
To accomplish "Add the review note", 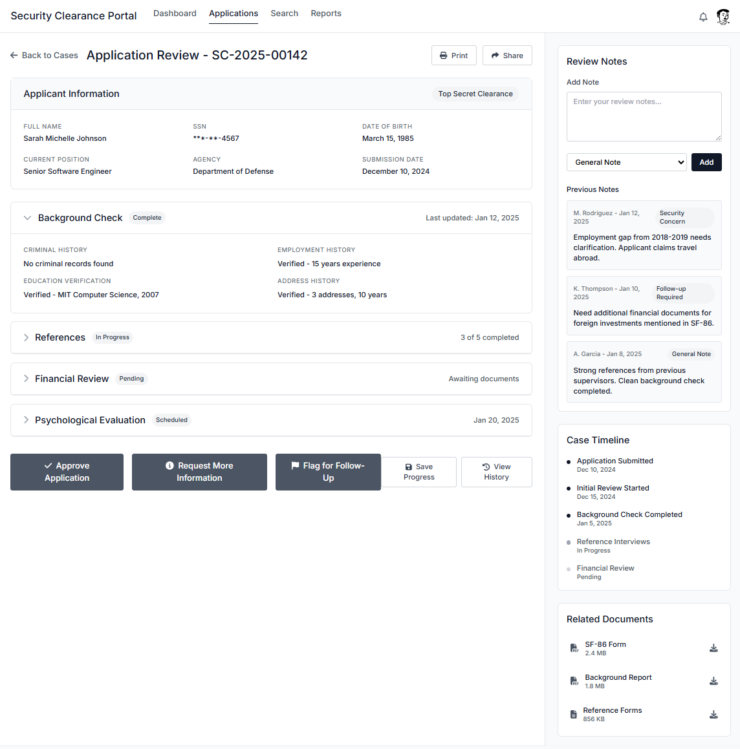I will tap(706, 162).
